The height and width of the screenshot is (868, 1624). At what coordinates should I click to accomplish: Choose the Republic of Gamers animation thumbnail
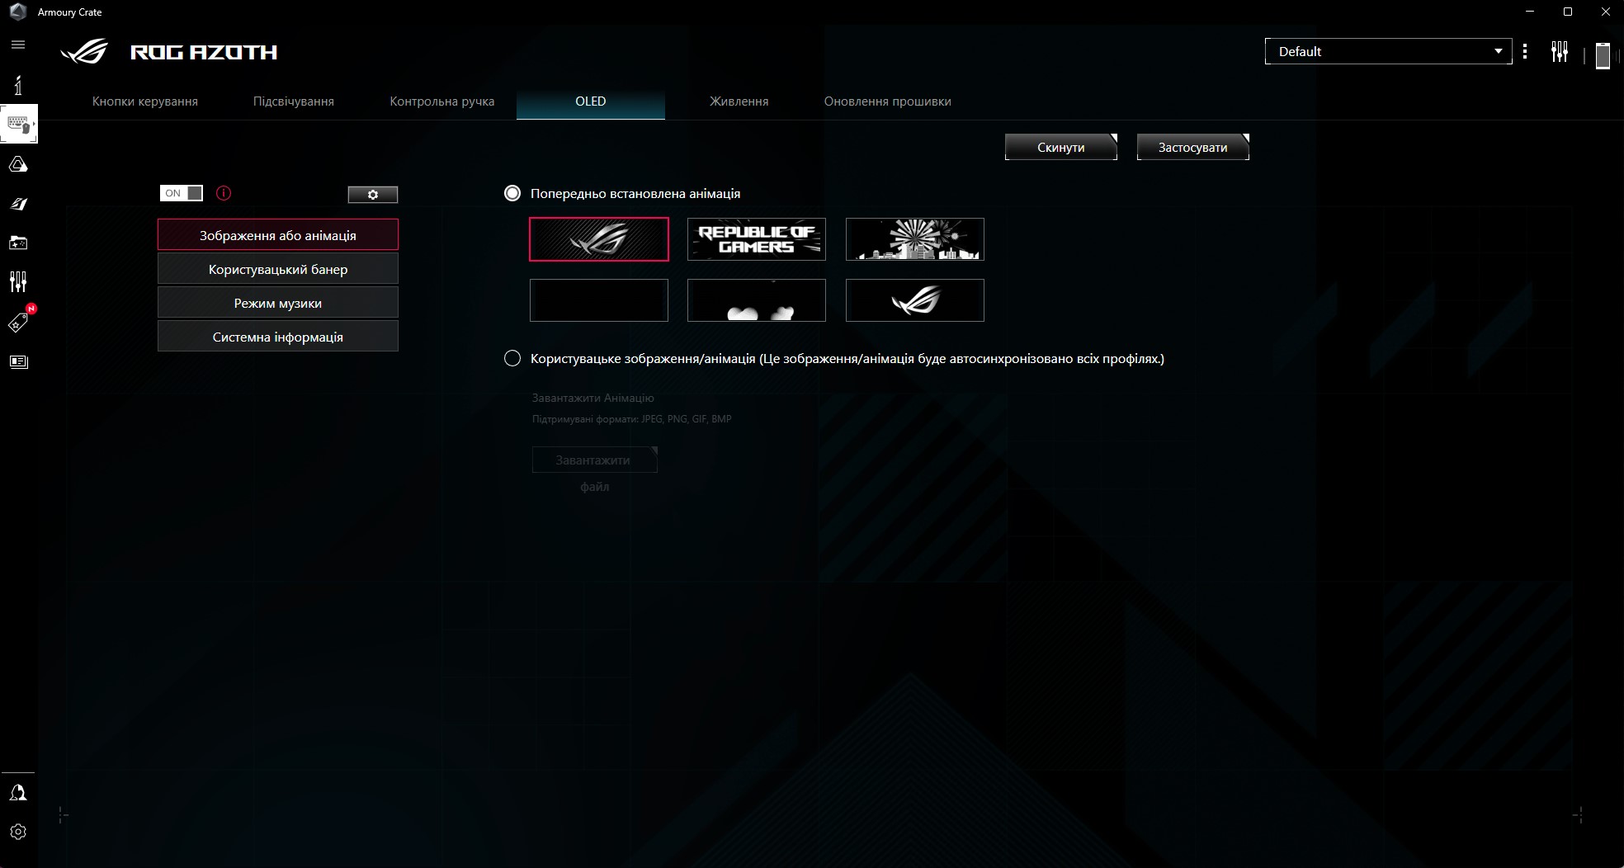point(756,239)
